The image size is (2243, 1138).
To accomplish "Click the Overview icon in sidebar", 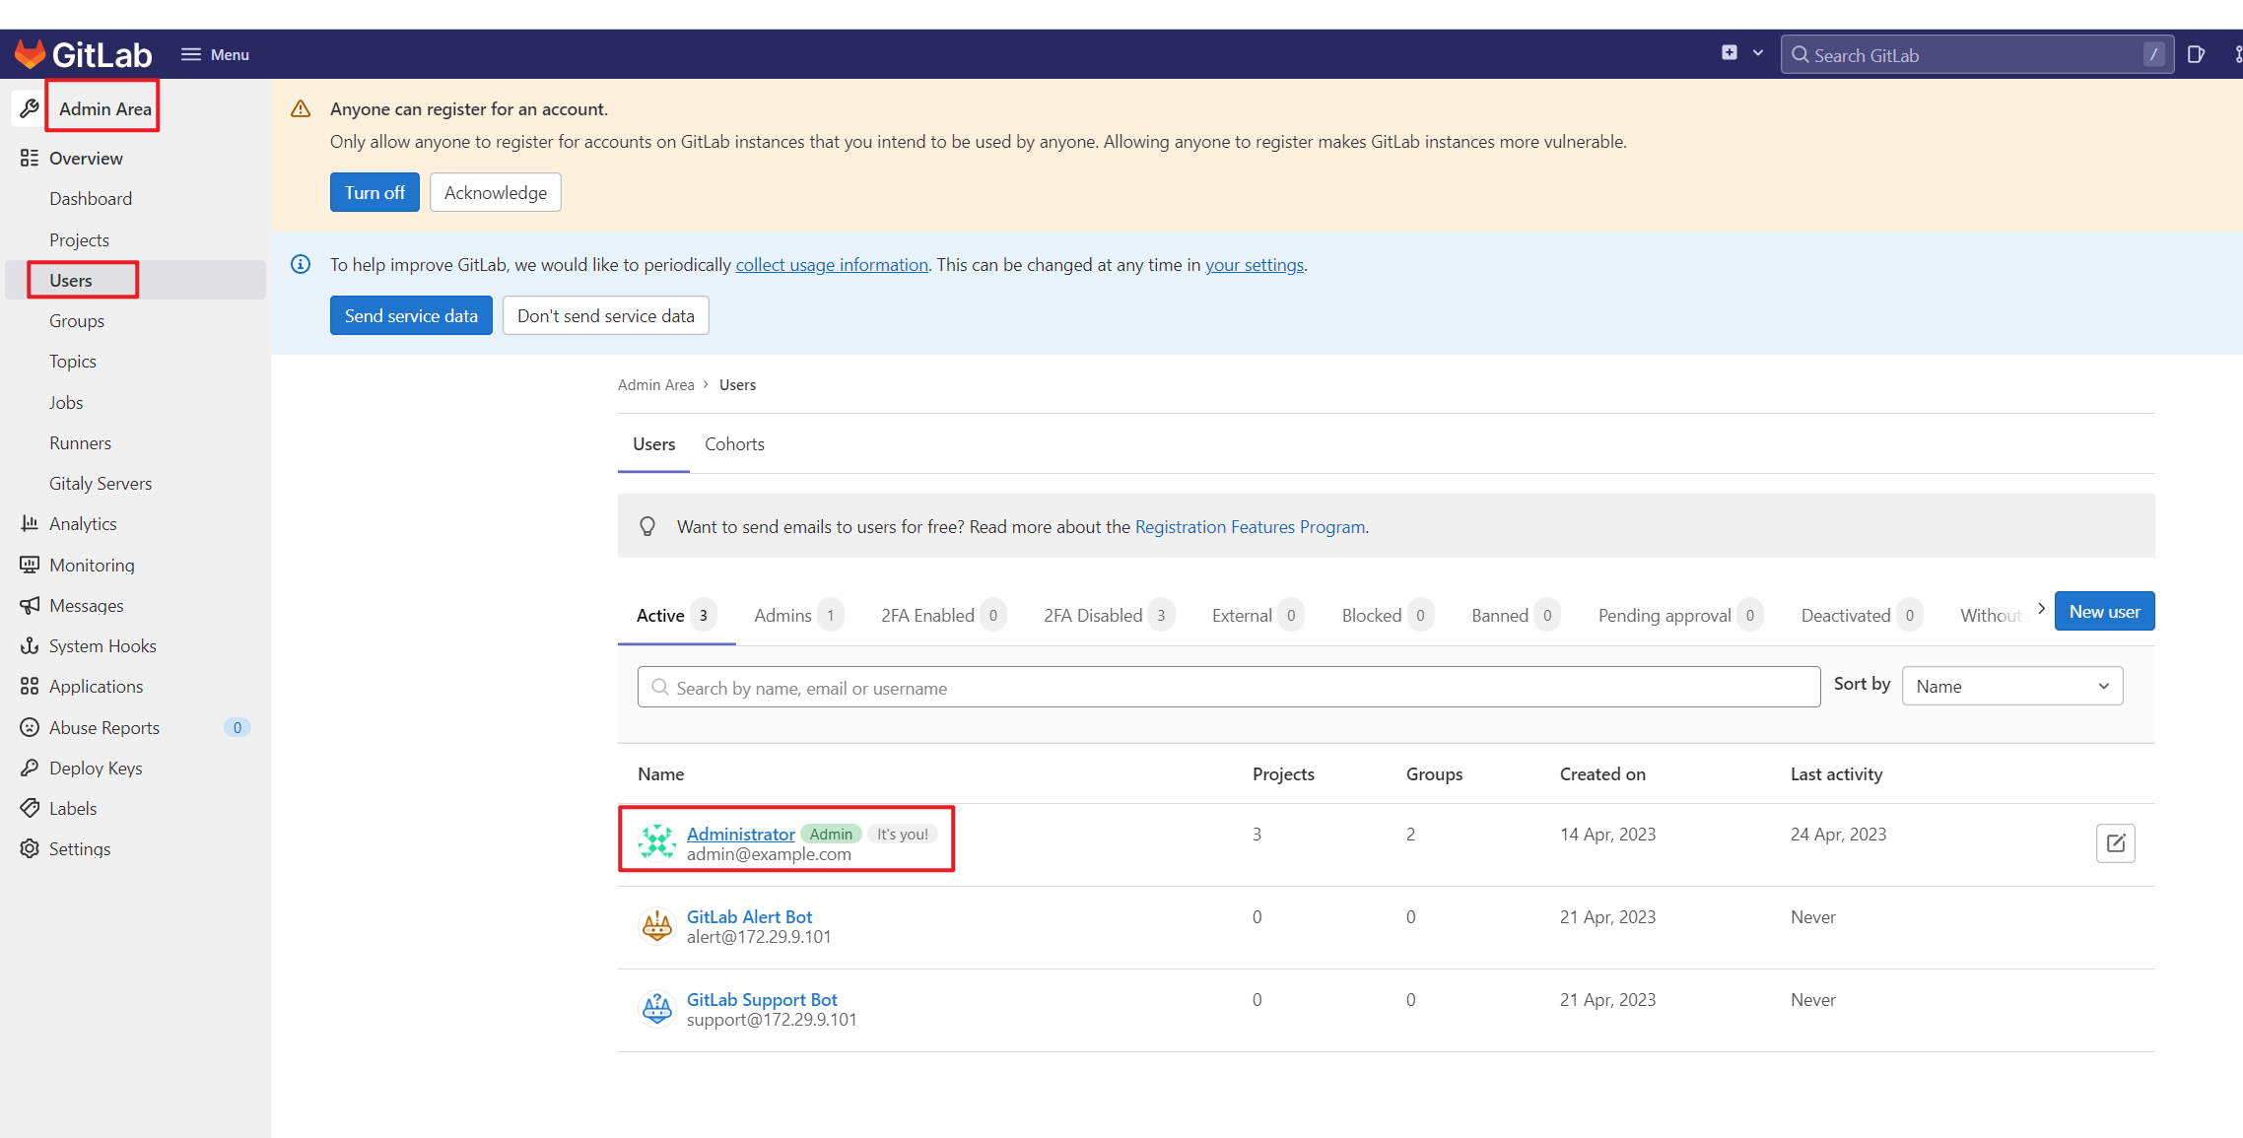I will (x=30, y=158).
